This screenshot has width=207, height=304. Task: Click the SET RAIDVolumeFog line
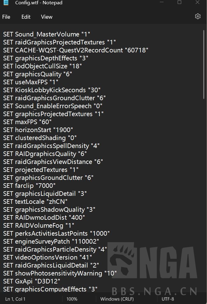[x=39, y=226]
